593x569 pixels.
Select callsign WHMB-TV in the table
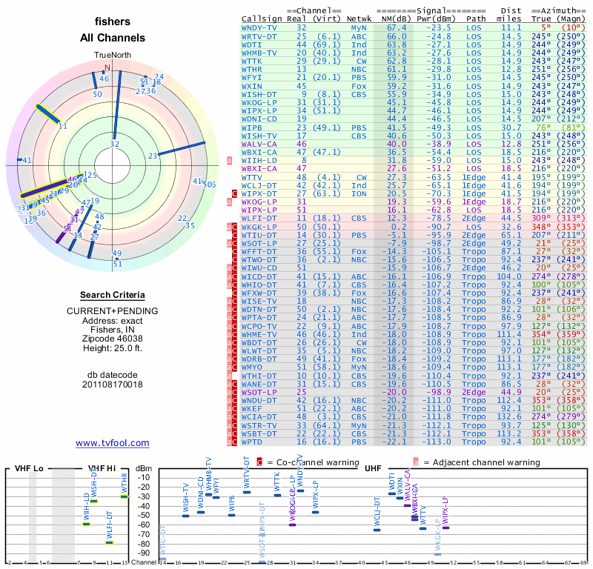[x=259, y=53]
